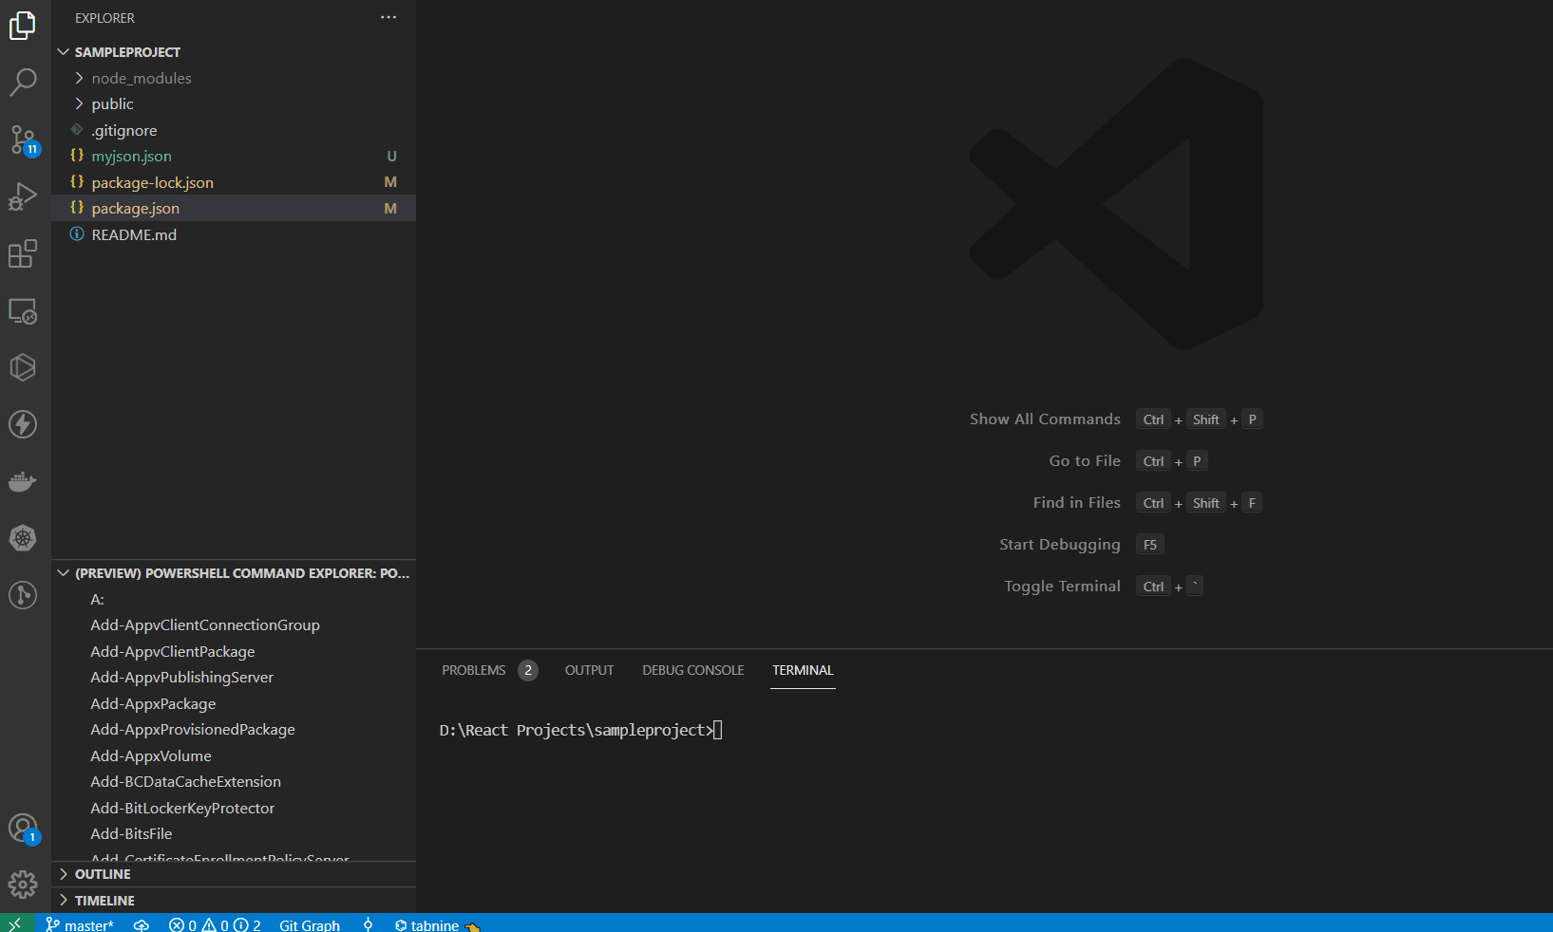Open the Kubernetes extension view
Screen dimensions: 1553x932
pyautogui.click(x=23, y=538)
